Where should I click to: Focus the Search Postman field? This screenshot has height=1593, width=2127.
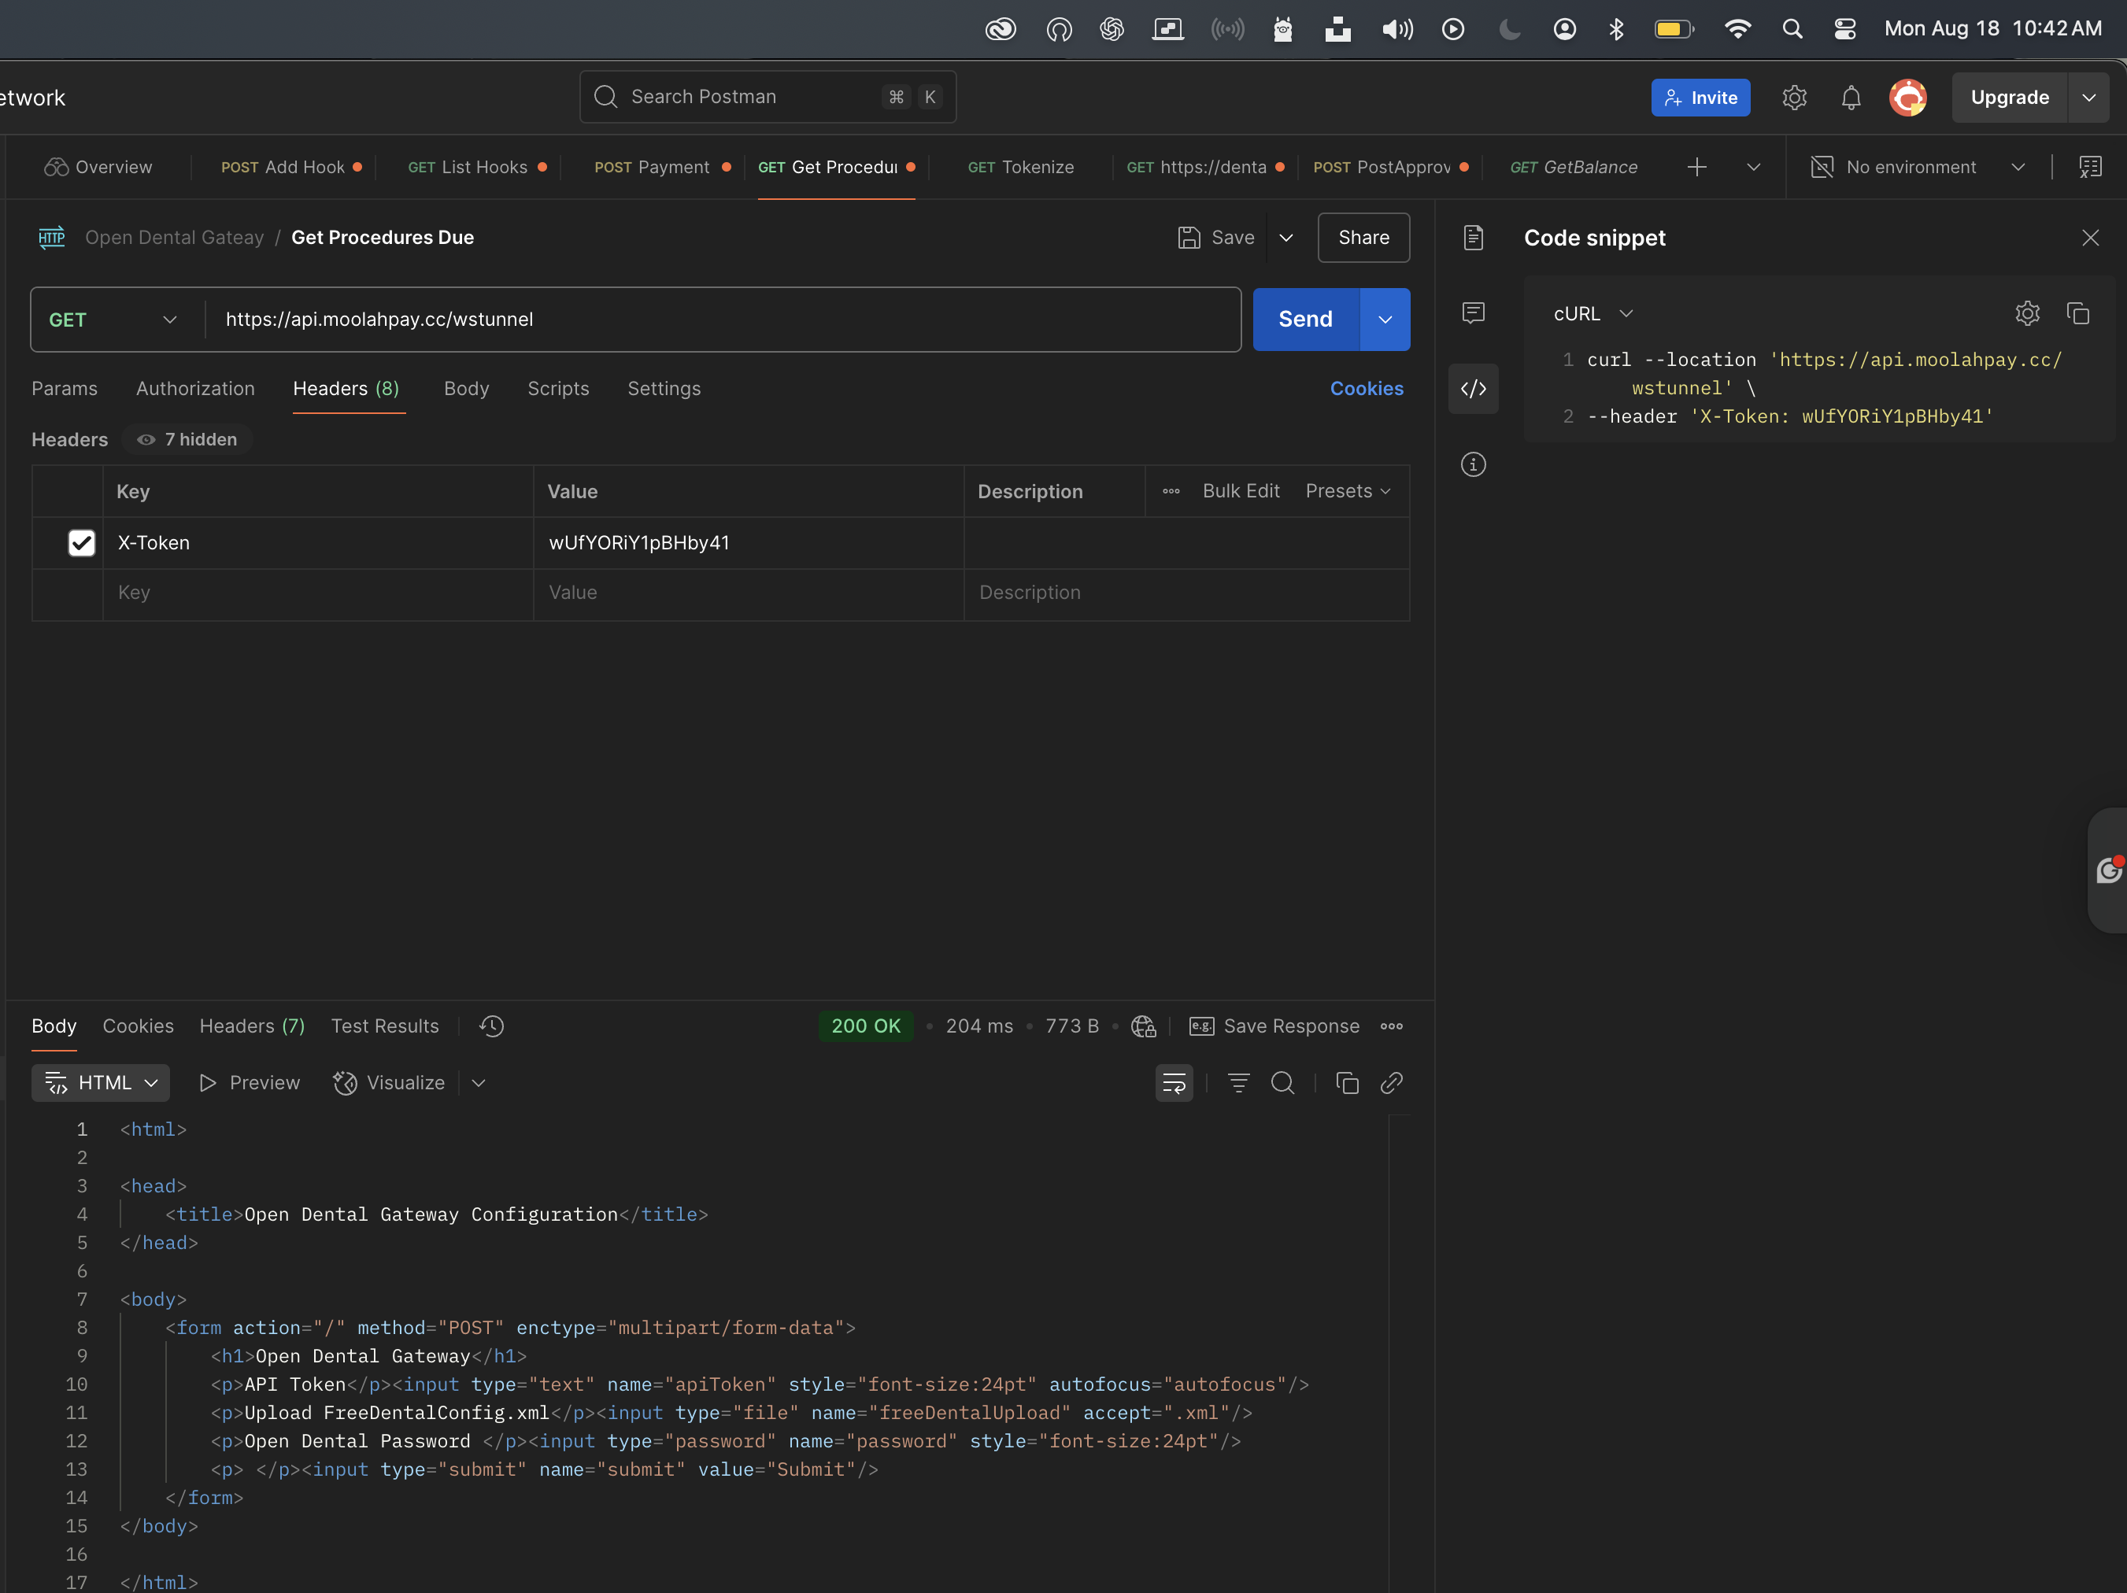768,96
